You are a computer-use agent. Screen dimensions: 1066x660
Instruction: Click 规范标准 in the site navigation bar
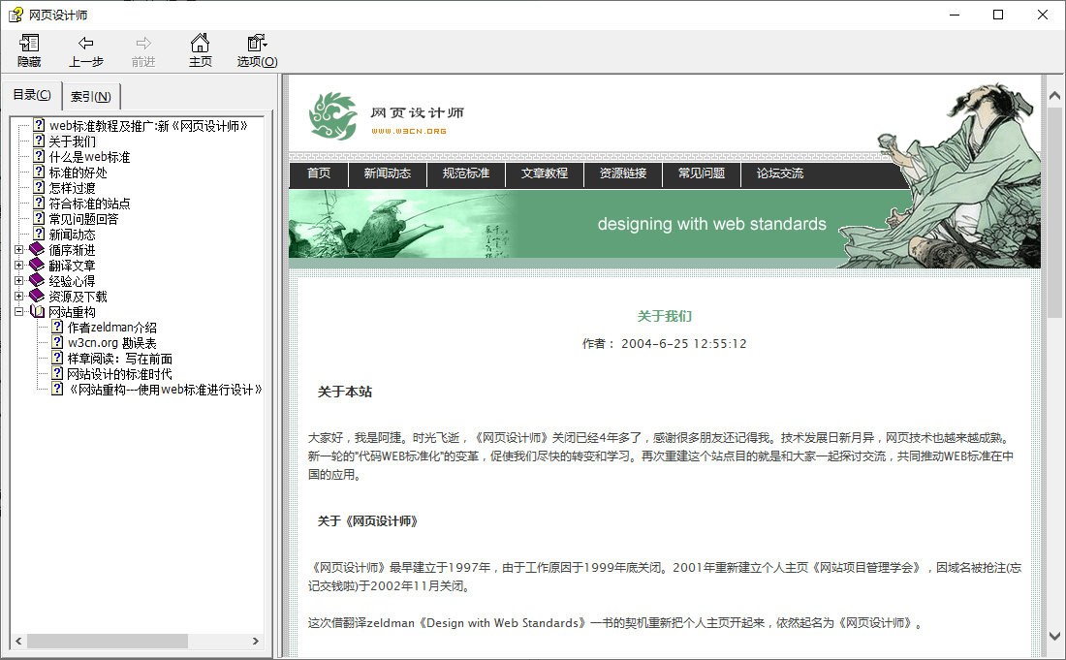(x=465, y=173)
